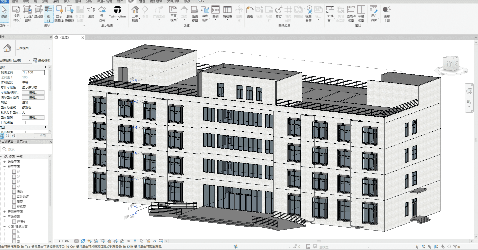Screen dimensions: 478x250
Task: Expand the 结构平面 tree node
Action: tap(4, 162)
